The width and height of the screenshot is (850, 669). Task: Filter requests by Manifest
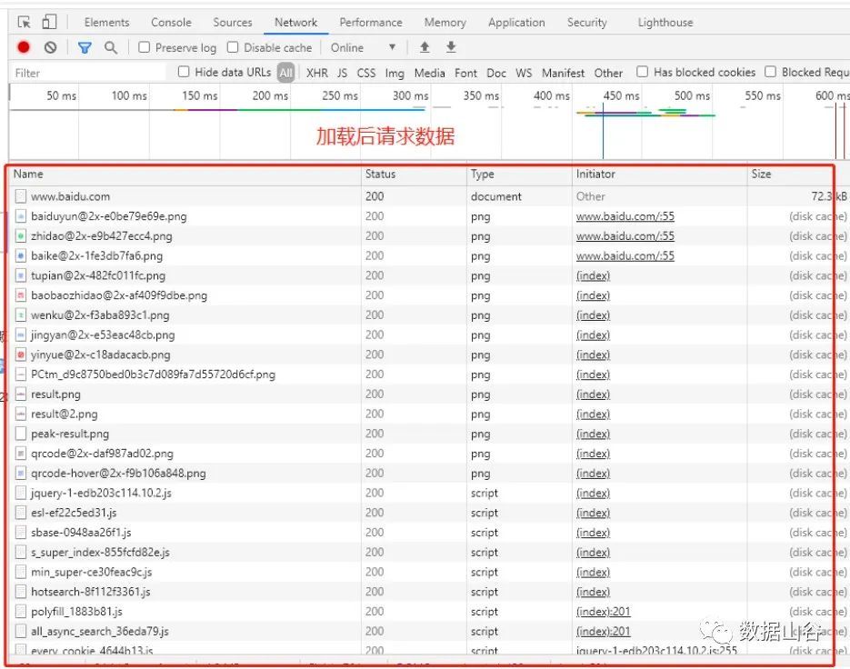coord(564,73)
